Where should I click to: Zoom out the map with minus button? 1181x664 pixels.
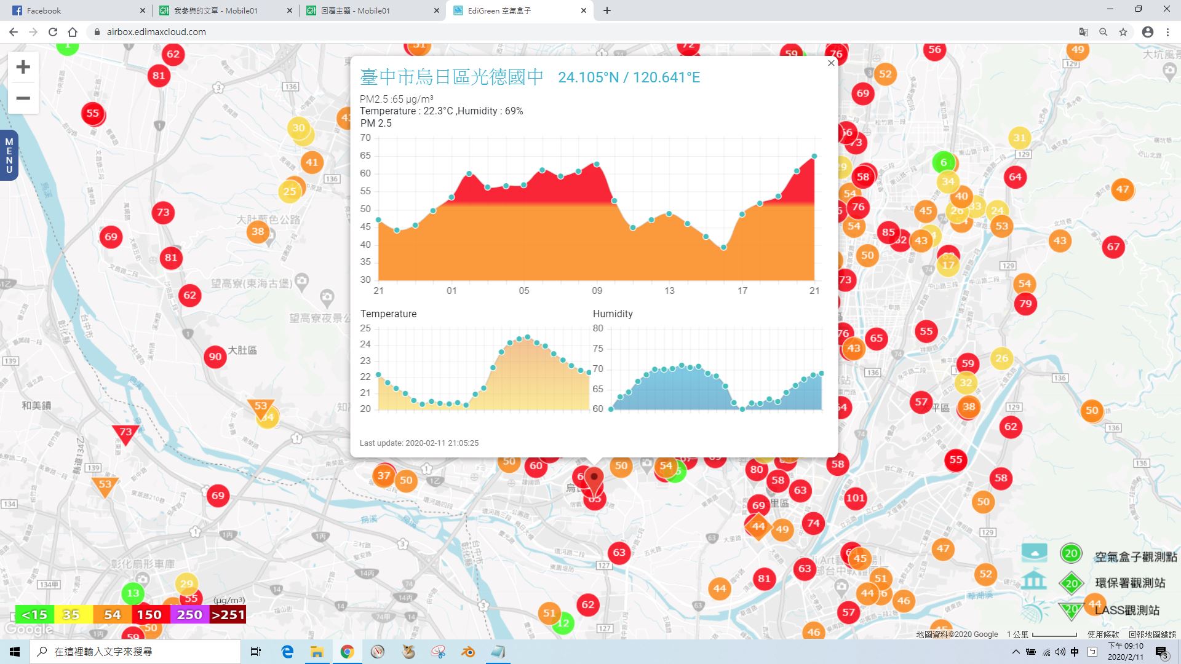23,98
